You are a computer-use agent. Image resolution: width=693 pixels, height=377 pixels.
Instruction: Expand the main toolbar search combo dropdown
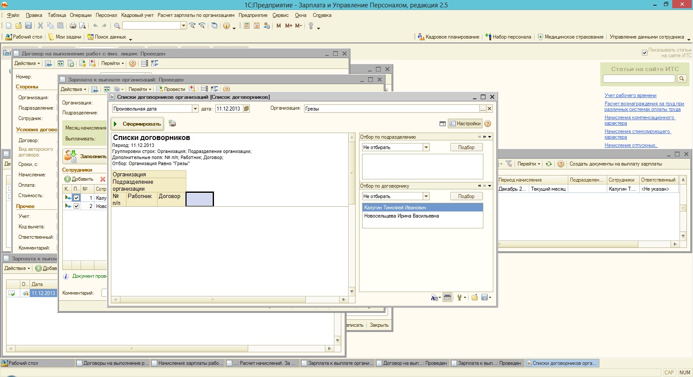(184, 26)
